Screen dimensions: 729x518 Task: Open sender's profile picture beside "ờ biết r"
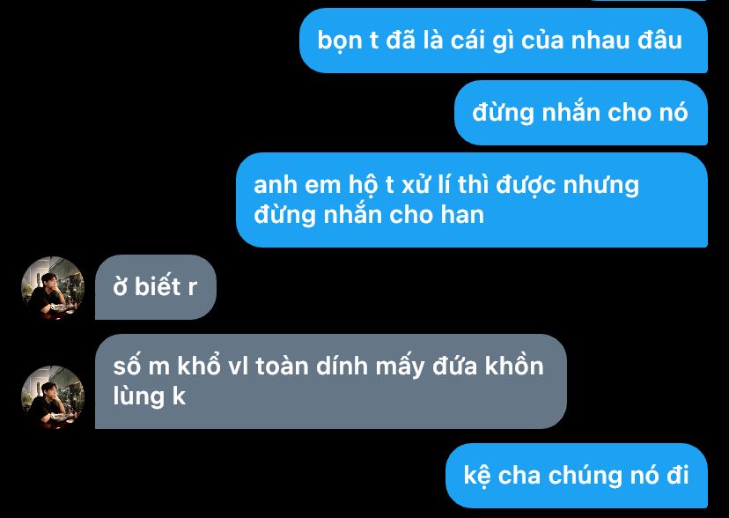pyautogui.click(x=53, y=288)
